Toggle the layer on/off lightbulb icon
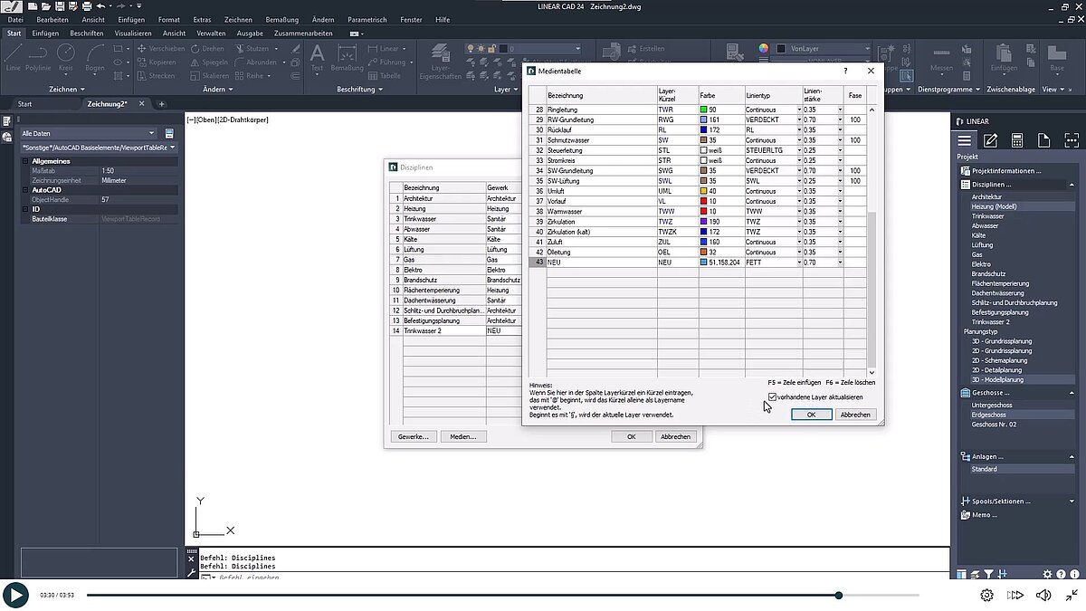The image size is (1086, 611). click(x=470, y=48)
